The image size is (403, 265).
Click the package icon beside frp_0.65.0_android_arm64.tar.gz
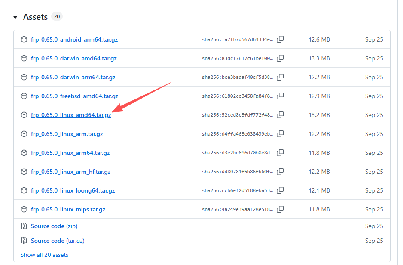click(24, 39)
